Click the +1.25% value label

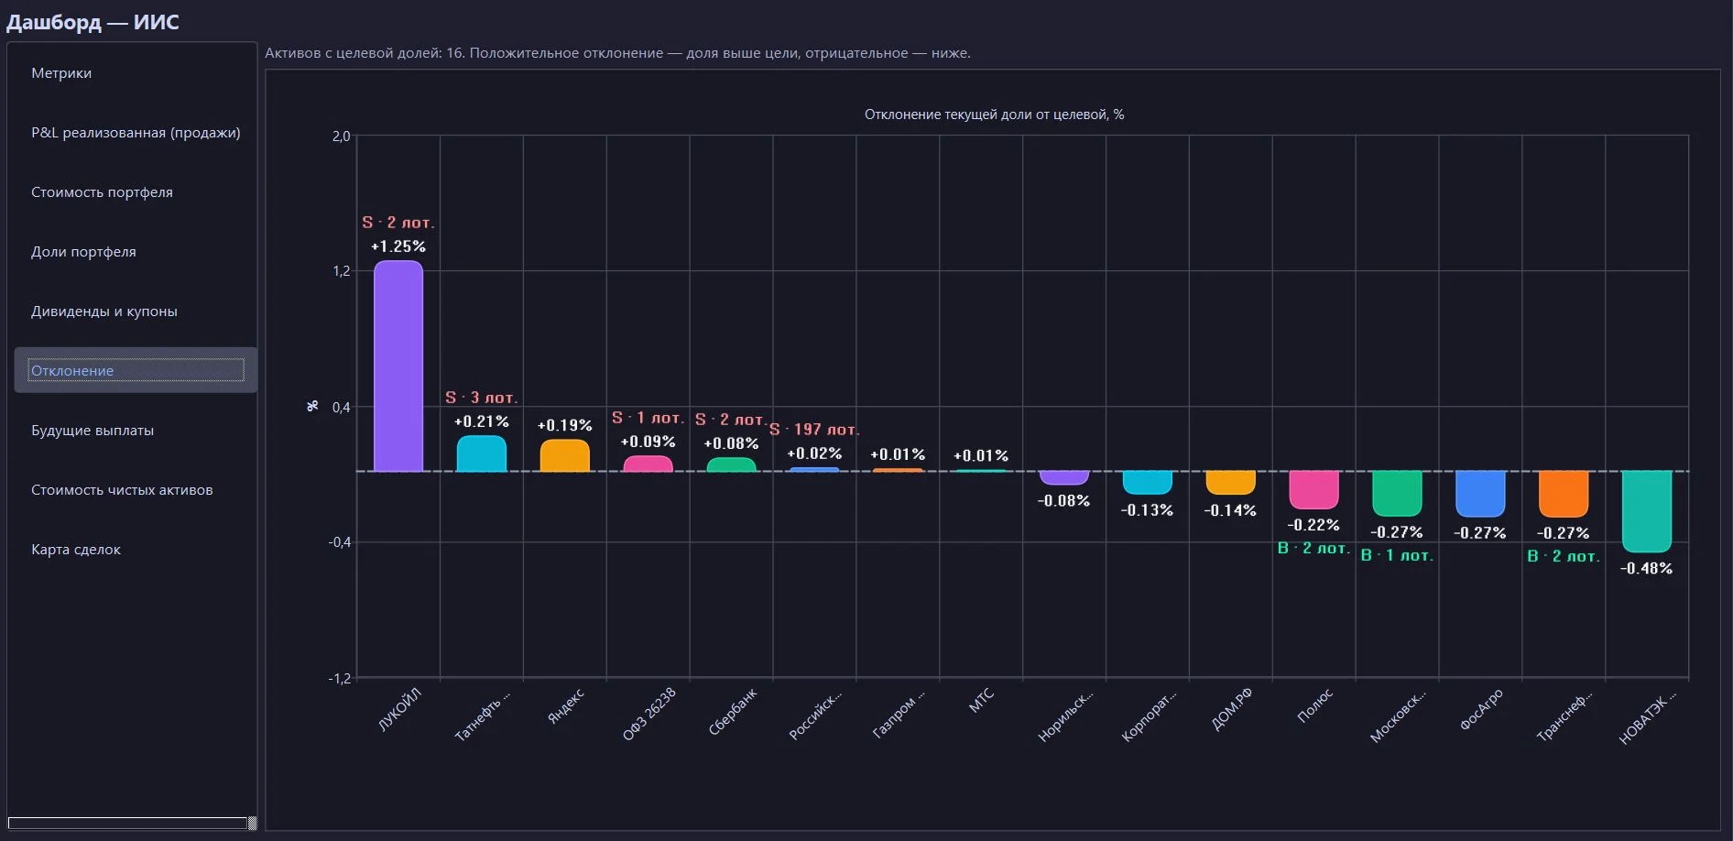[398, 246]
